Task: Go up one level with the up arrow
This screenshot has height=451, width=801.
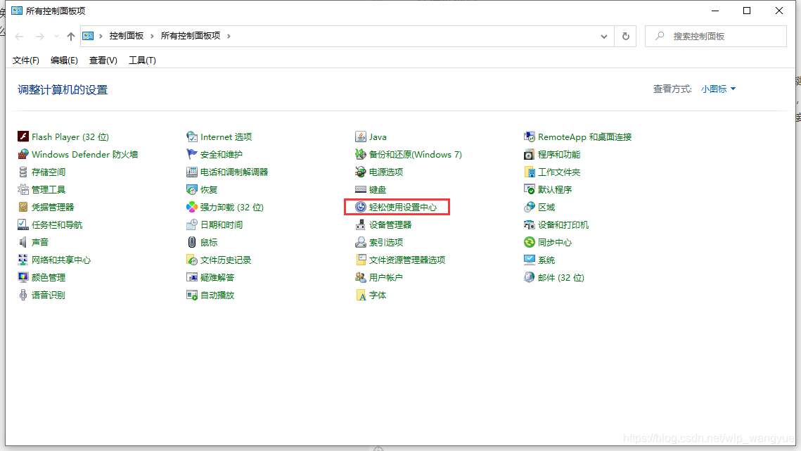Action: pyautogui.click(x=70, y=37)
